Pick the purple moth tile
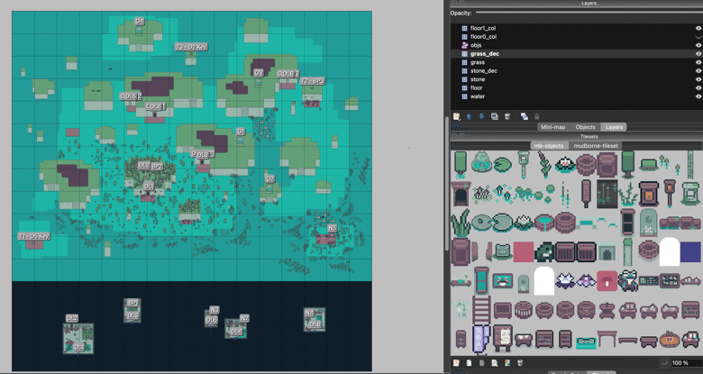703x374 pixels. click(x=586, y=281)
